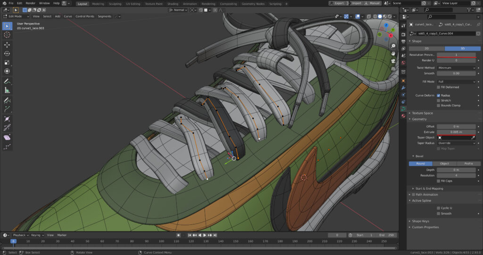The image size is (483, 255).
Task: Switch curve shape to 2D
Action: (426, 48)
